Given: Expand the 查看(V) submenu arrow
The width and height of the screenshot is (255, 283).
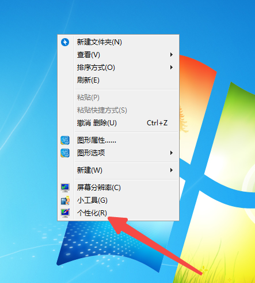Looking at the screenshot, I should pos(172,55).
